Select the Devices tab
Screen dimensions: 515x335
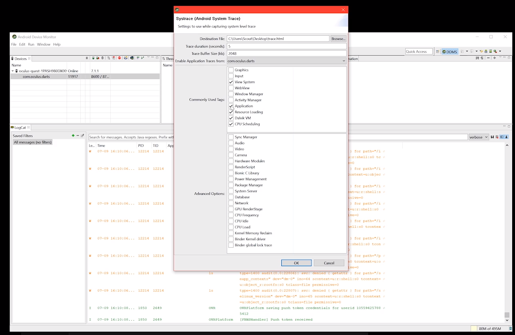click(x=20, y=59)
